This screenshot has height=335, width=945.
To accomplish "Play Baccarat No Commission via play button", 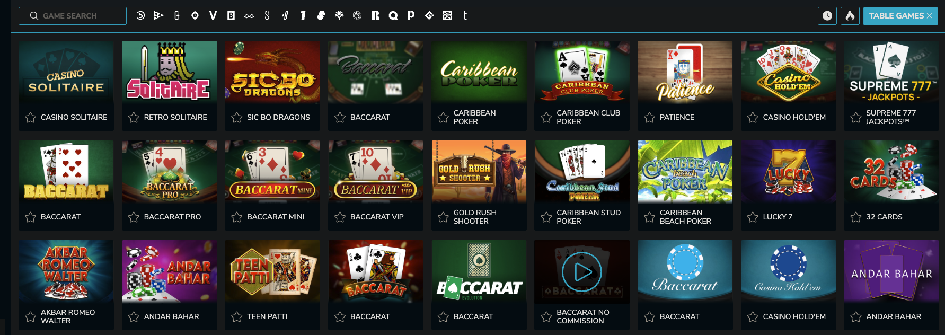I will tap(582, 272).
